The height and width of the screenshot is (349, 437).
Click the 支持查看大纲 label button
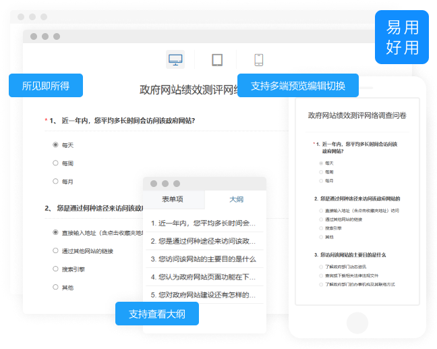[157, 314]
